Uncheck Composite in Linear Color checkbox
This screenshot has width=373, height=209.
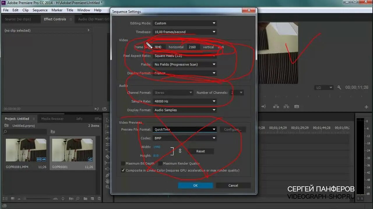pos(123,170)
